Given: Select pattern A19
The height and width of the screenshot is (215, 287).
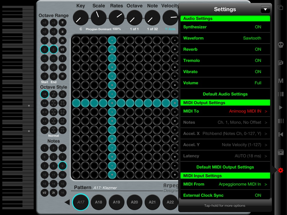Looking at the screenshot, I should (117, 202).
